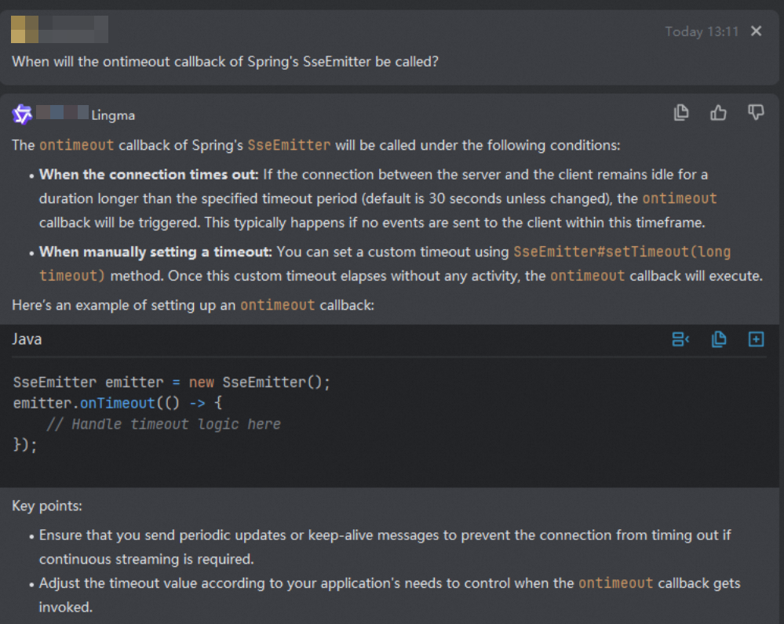This screenshot has width=784, height=624.
Task: Click the keep-alive messages bullet point
Action: coord(385,547)
